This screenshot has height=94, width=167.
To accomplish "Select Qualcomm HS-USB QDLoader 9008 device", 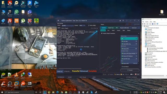I will [157, 51].
